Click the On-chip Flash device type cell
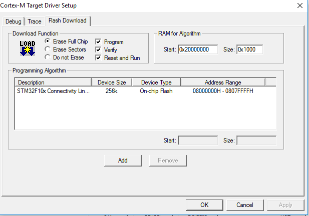 pyautogui.click(x=156, y=91)
